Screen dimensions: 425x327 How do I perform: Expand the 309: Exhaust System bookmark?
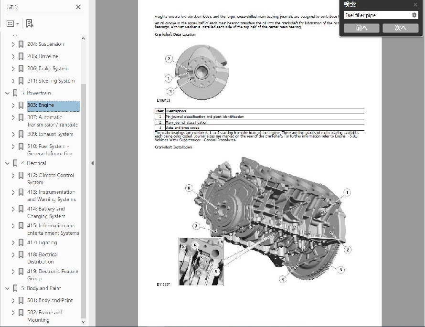point(13,134)
